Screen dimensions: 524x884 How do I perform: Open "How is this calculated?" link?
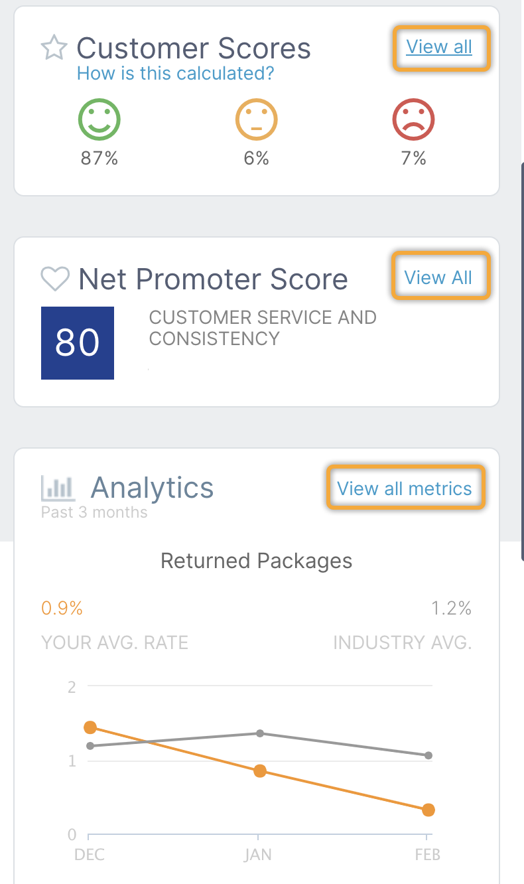pyautogui.click(x=175, y=73)
